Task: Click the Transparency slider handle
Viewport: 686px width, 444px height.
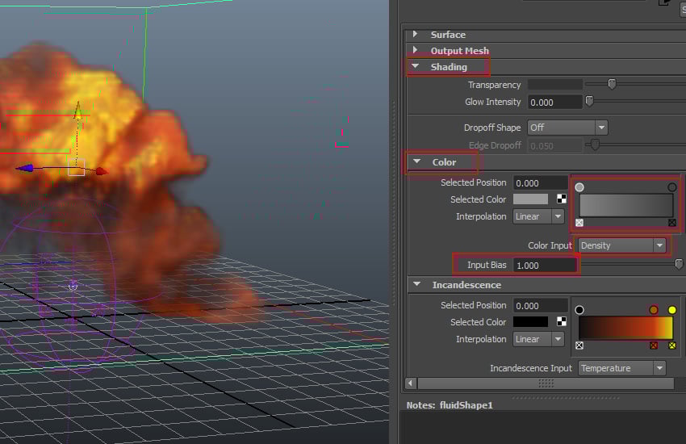Action: point(612,84)
